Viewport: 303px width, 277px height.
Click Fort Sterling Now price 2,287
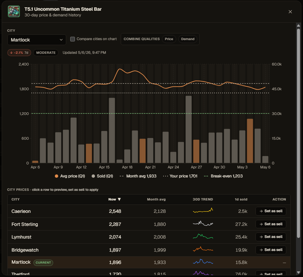[x=115, y=224]
